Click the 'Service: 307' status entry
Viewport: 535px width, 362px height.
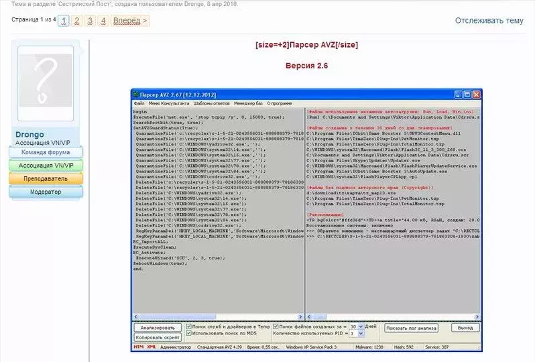pos(436,347)
